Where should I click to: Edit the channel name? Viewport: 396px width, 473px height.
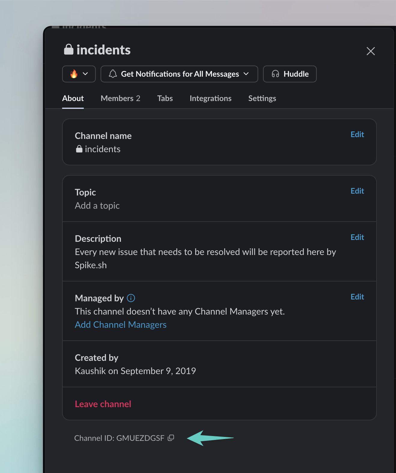pos(357,134)
